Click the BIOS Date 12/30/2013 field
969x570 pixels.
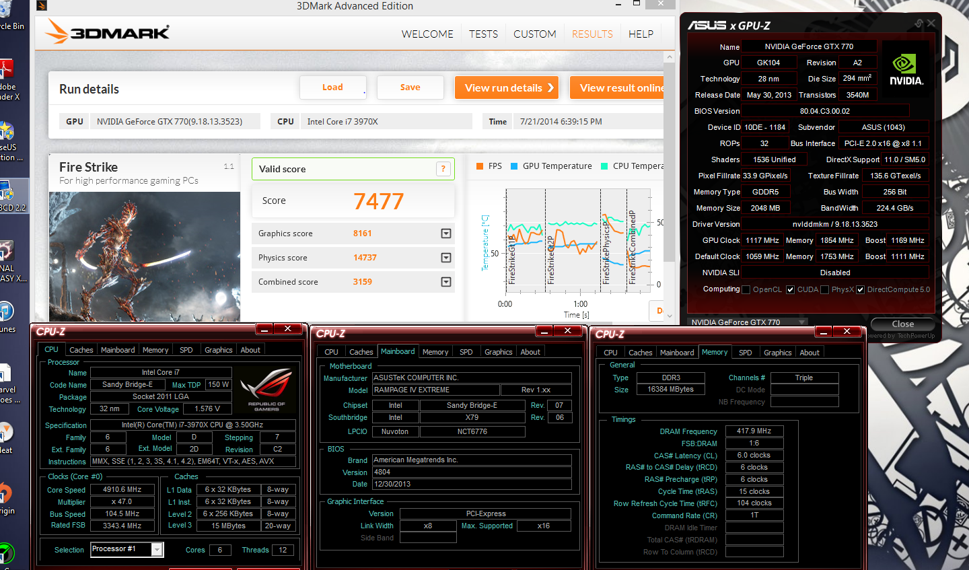click(x=472, y=485)
